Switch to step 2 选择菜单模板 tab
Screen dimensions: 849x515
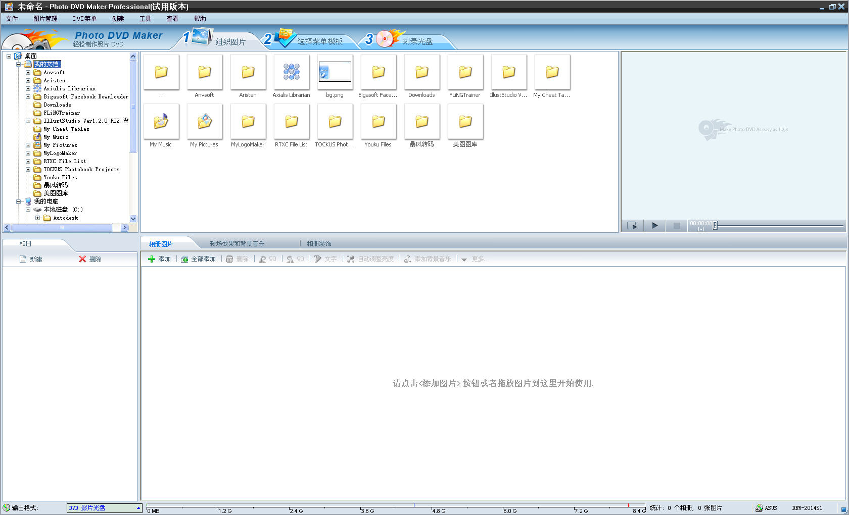click(x=311, y=40)
